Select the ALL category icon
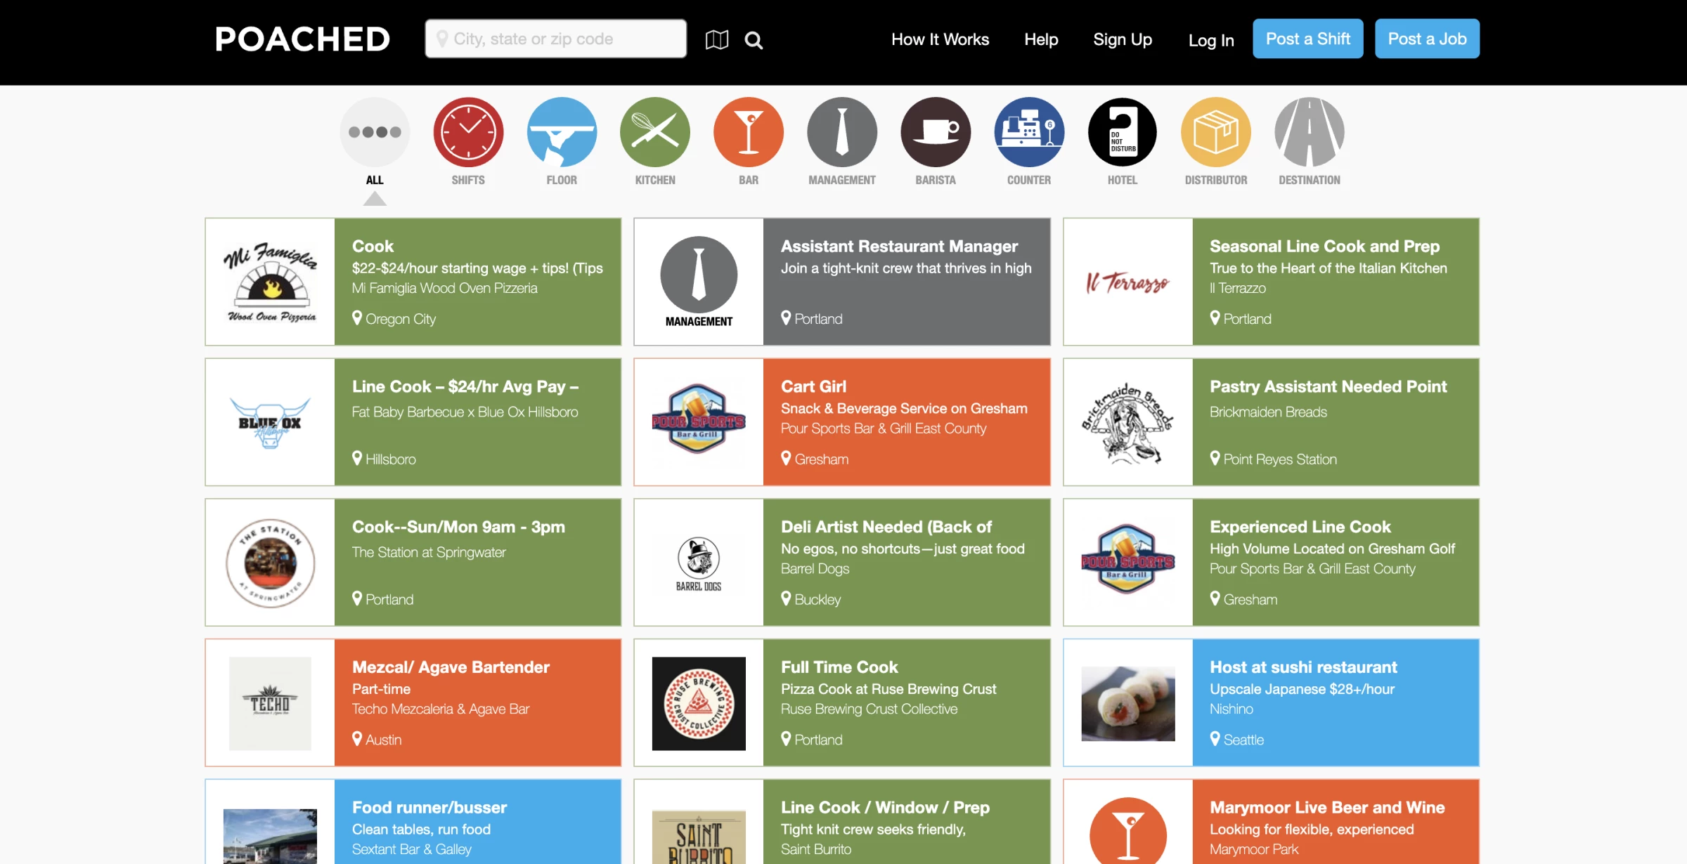Image resolution: width=1687 pixels, height=864 pixels. tap(375, 132)
